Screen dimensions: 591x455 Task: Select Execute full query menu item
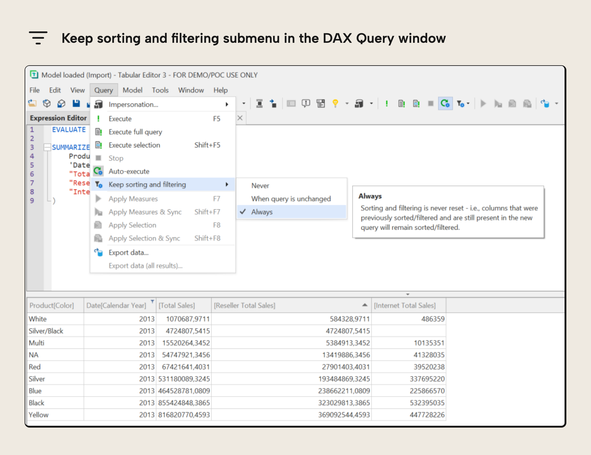pyautogui.click(x=163, y=132)
